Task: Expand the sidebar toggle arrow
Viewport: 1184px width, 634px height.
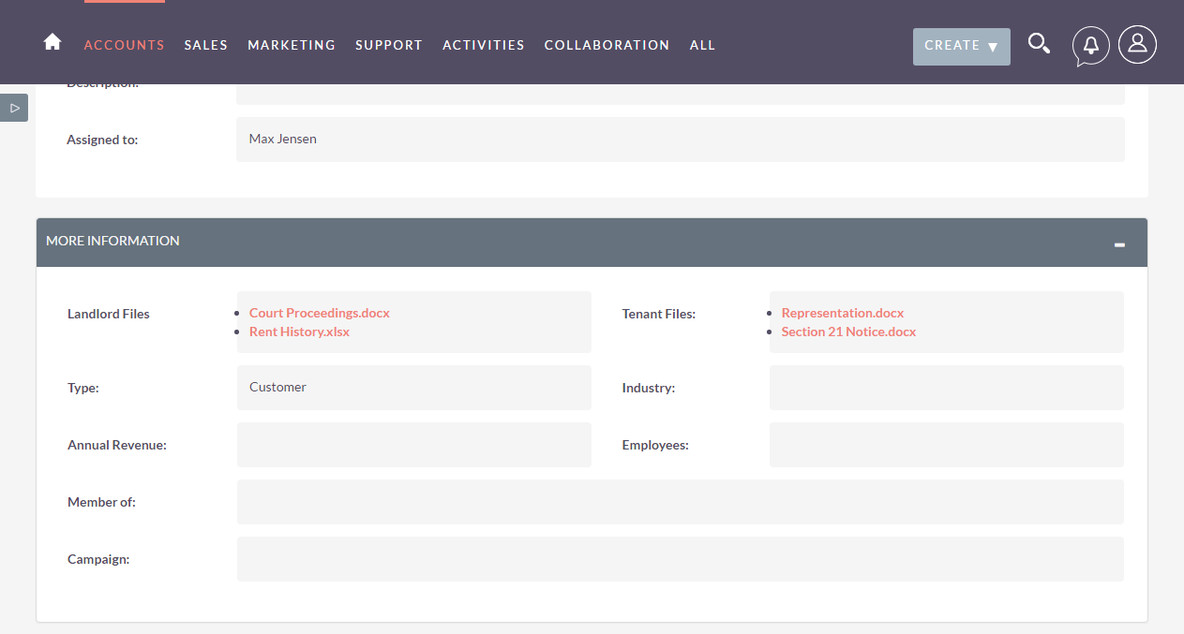Action: (x=14, y=108)
